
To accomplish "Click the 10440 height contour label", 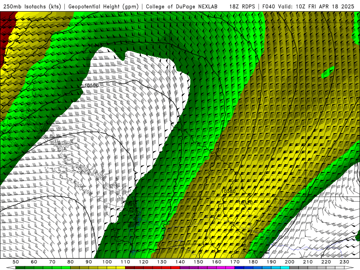I will point(95,45).
